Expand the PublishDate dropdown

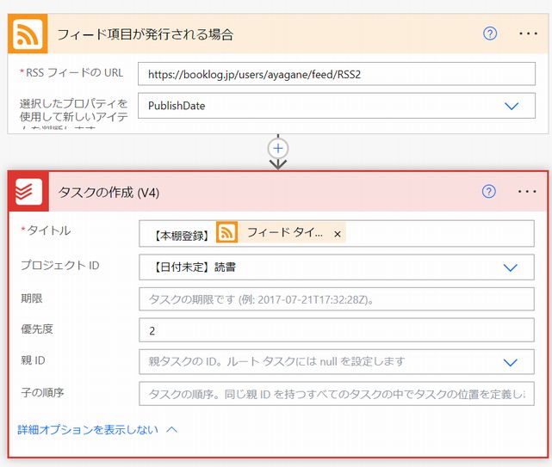point(512,106)
